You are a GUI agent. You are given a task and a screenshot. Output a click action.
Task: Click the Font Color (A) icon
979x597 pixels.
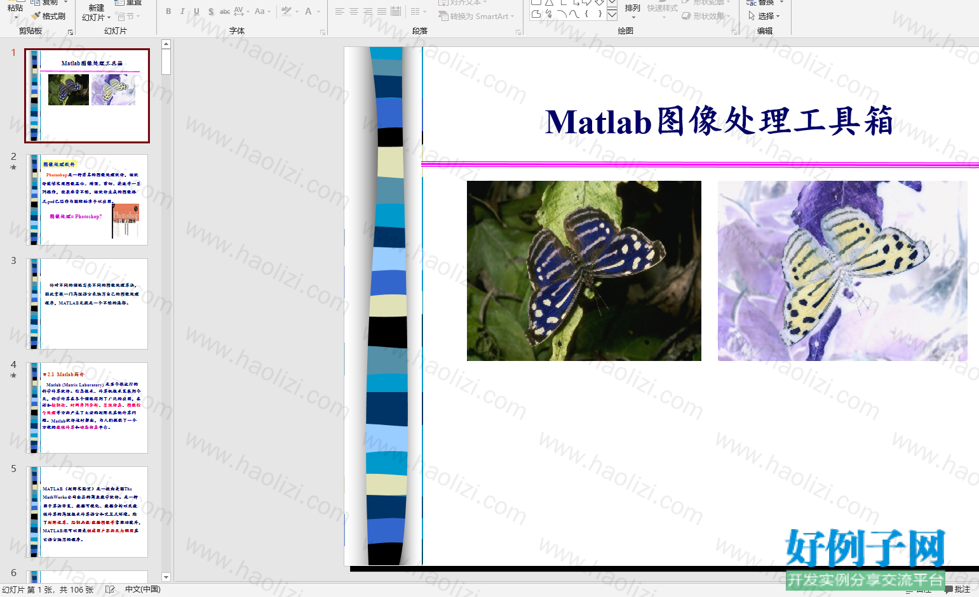(x=308, y=11)
